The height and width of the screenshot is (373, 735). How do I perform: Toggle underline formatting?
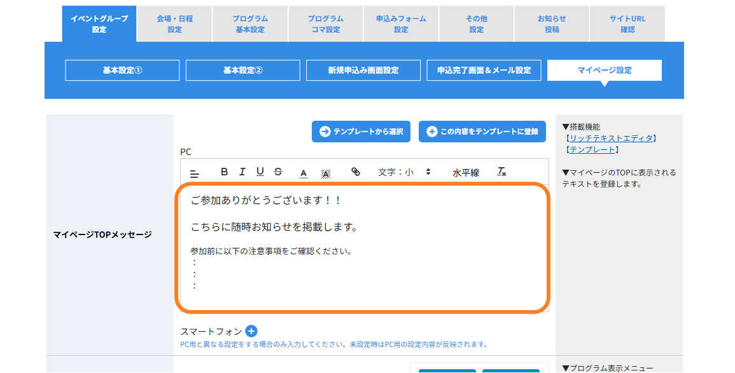pos(260,172)
